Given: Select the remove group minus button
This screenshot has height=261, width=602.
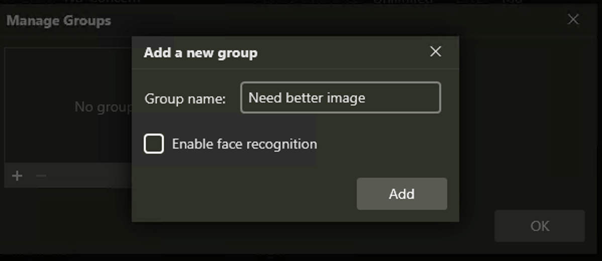Looking at the screenshot, I should click(41, 176).
